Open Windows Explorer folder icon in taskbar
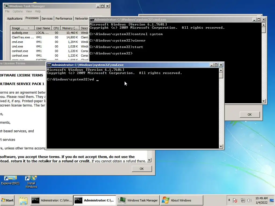 point(23,200)
